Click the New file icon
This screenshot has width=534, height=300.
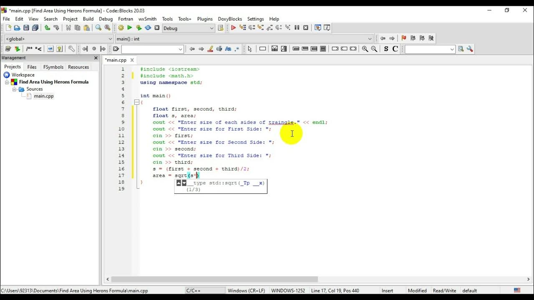pyautogui.click(x=8, y=28)
